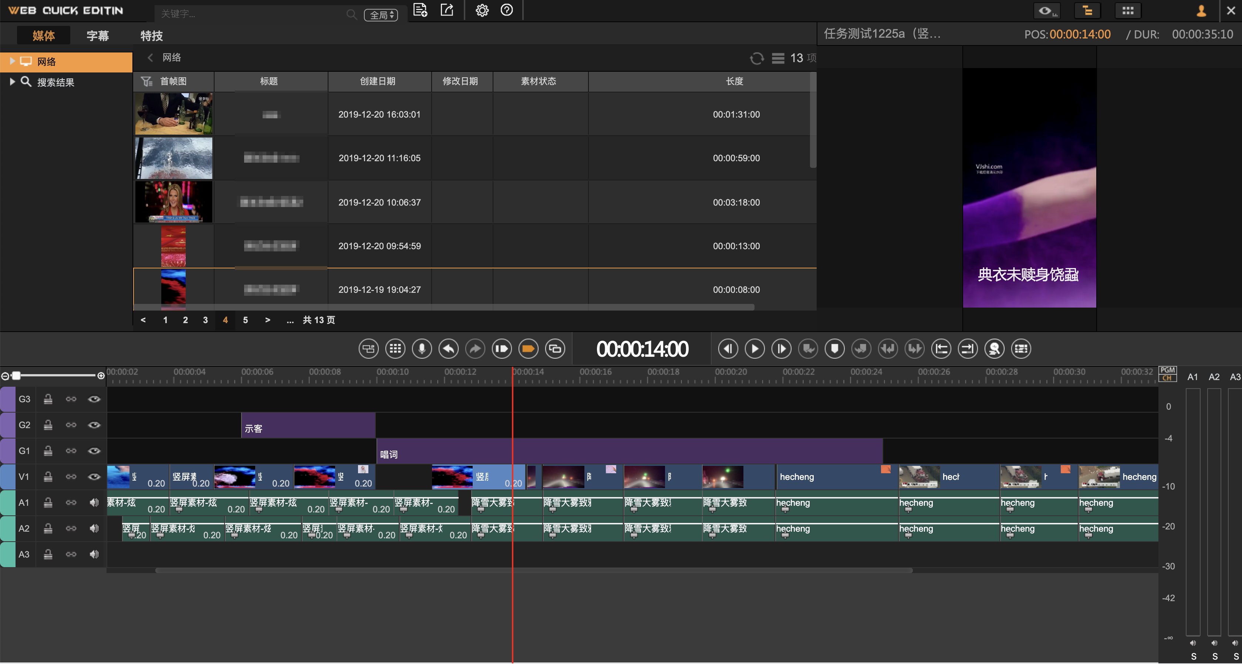Go to page 1
This screenshot has height=664, width=1242.
pyautogui.click(x=165, y=320)
